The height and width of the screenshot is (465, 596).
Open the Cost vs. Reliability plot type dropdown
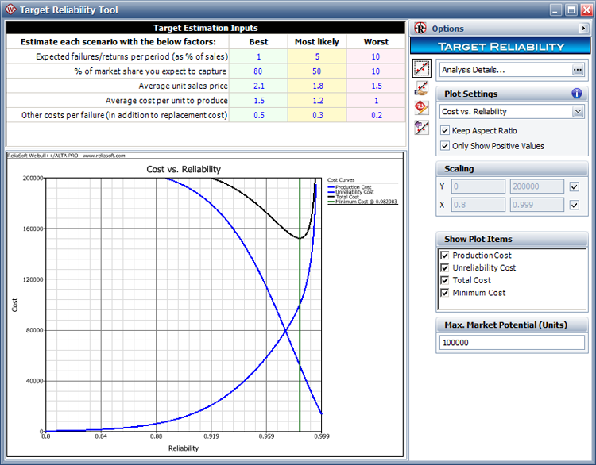pyautogui.click(x=578, y=112)
